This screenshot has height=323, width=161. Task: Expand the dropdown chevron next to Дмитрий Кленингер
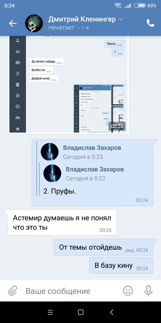coord(121,19)
